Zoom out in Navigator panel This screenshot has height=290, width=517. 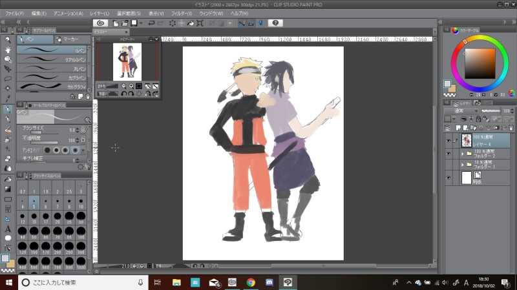(123, 86)
